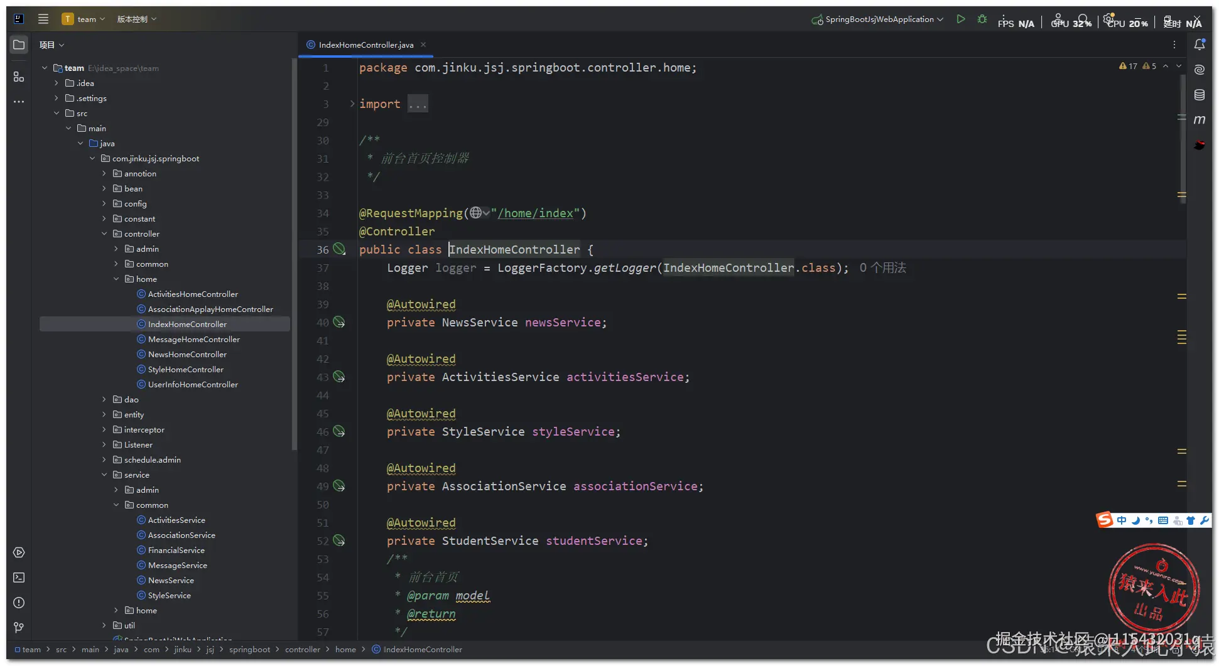Select NewsHomeController in the project tree
The width and height of the screenshot is (1219, 666).
(x=187, y=354)
